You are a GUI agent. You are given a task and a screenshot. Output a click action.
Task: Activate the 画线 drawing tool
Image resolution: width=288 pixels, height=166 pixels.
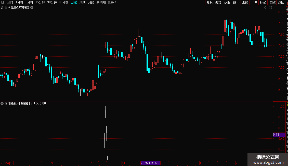[245, 2]
